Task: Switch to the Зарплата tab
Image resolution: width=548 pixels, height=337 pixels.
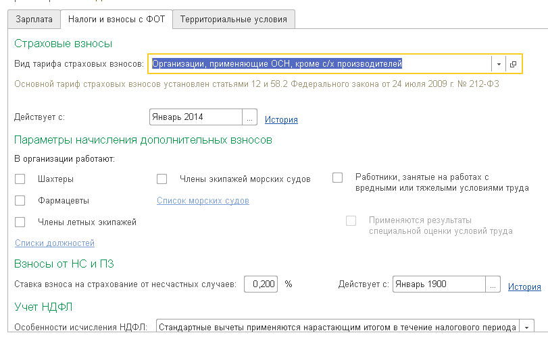Action: point(34,20)
